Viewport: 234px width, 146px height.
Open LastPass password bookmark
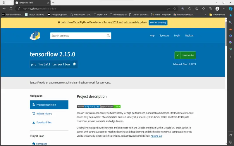coord(139,15)
